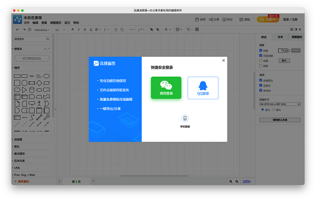This screenshot has width=316, height=200.
Task: Switch to the Text (文本) tab
Action: [x=280, y=37]
